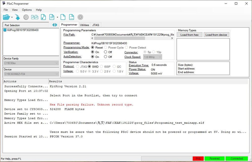Click the green Connected status indicator
The image size is (252, 162).
tap(237, 159)
